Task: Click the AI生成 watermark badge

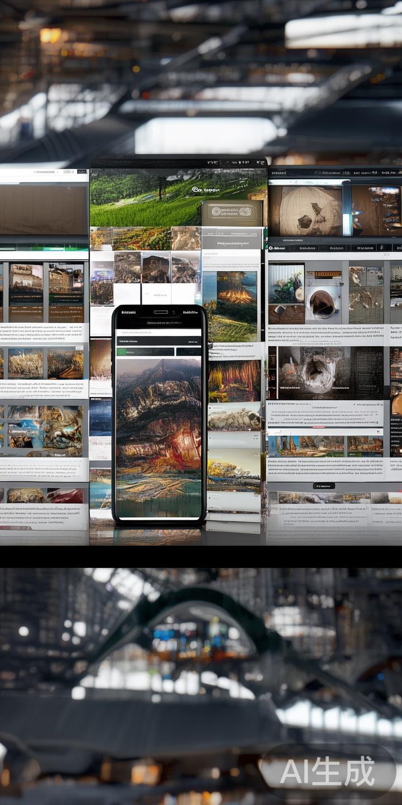Action: click(x=328, y=772)
